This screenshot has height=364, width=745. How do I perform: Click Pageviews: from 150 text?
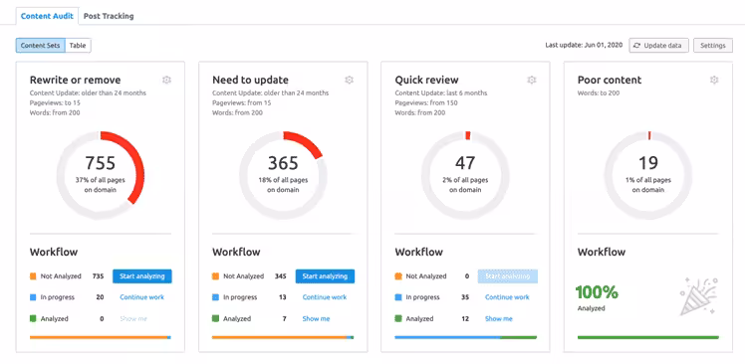click(x=426, y=103)
